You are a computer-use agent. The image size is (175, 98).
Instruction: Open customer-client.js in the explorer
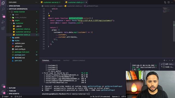click(23, 29)
